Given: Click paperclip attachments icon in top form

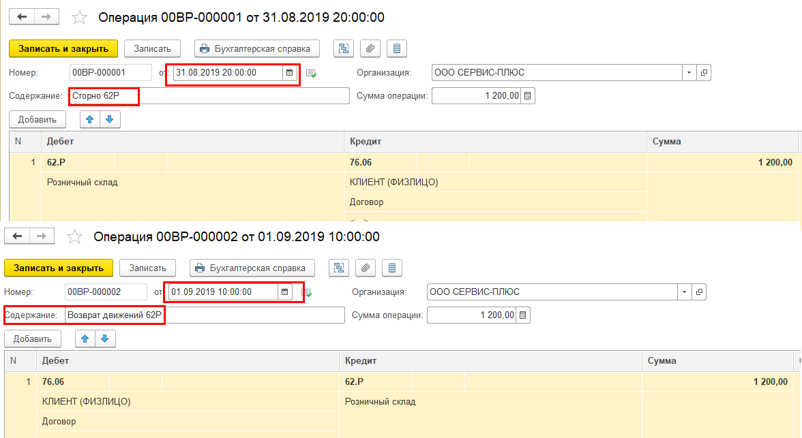Looking at the screenshot, I should (x=370, y=48).
